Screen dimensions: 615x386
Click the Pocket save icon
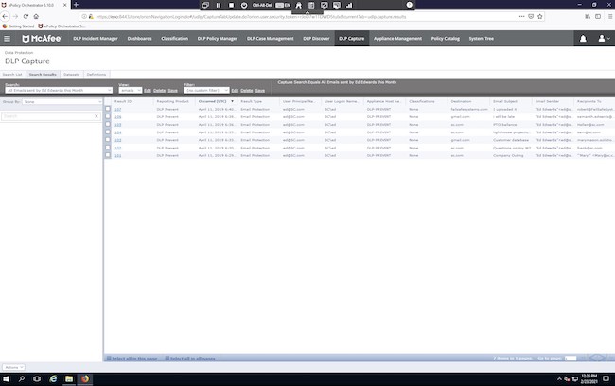coord(531,16)
